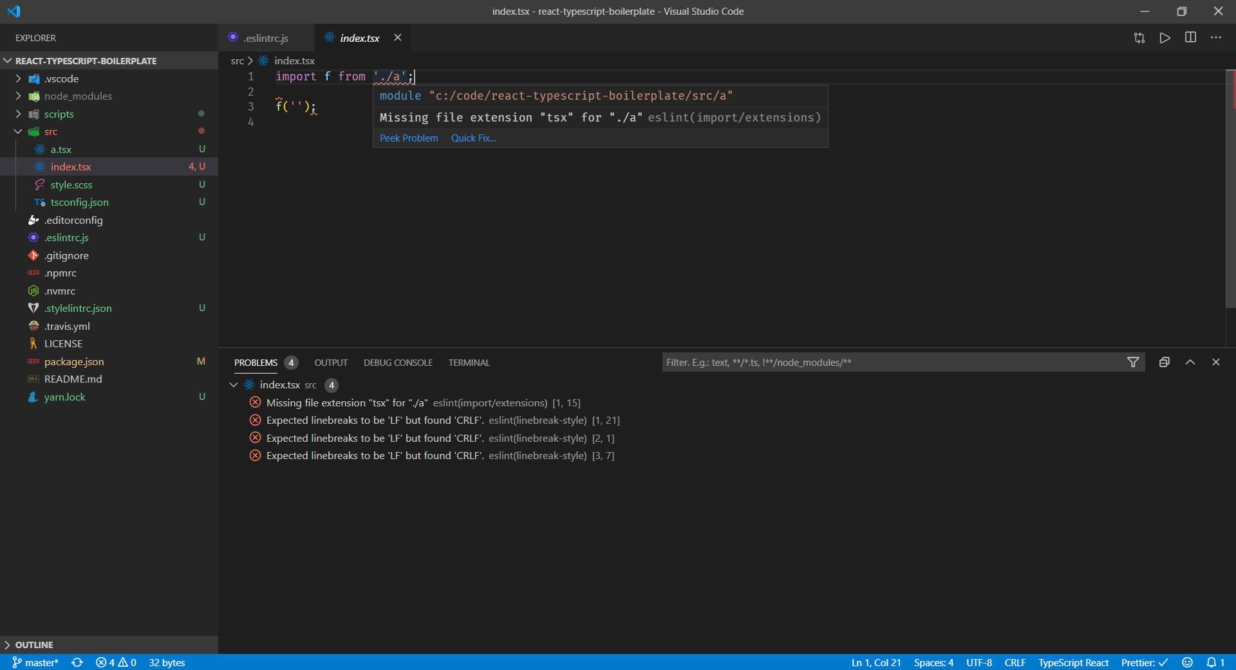This screenshot has width=1236, height=670.
Task: Open more editor actions via the ellipsis icon
Action: coord(1216,37)
